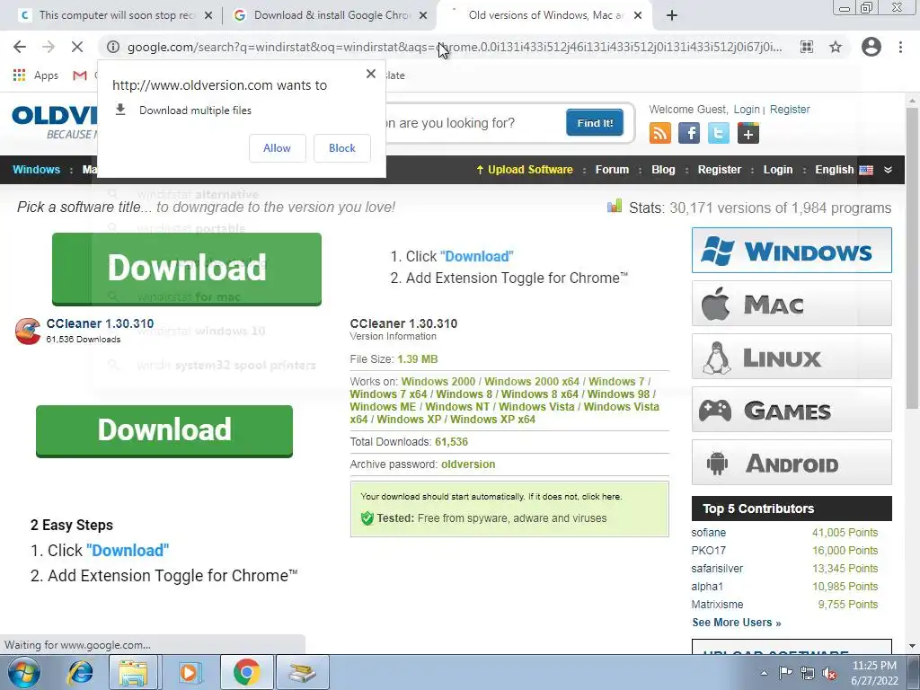Stop loading the page
The width and height of the screenshot is (920, 690).
77,47
